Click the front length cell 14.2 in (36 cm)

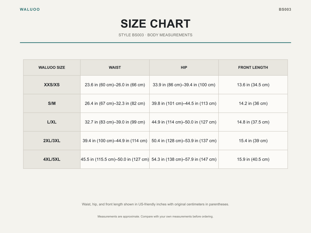(253, 103)
